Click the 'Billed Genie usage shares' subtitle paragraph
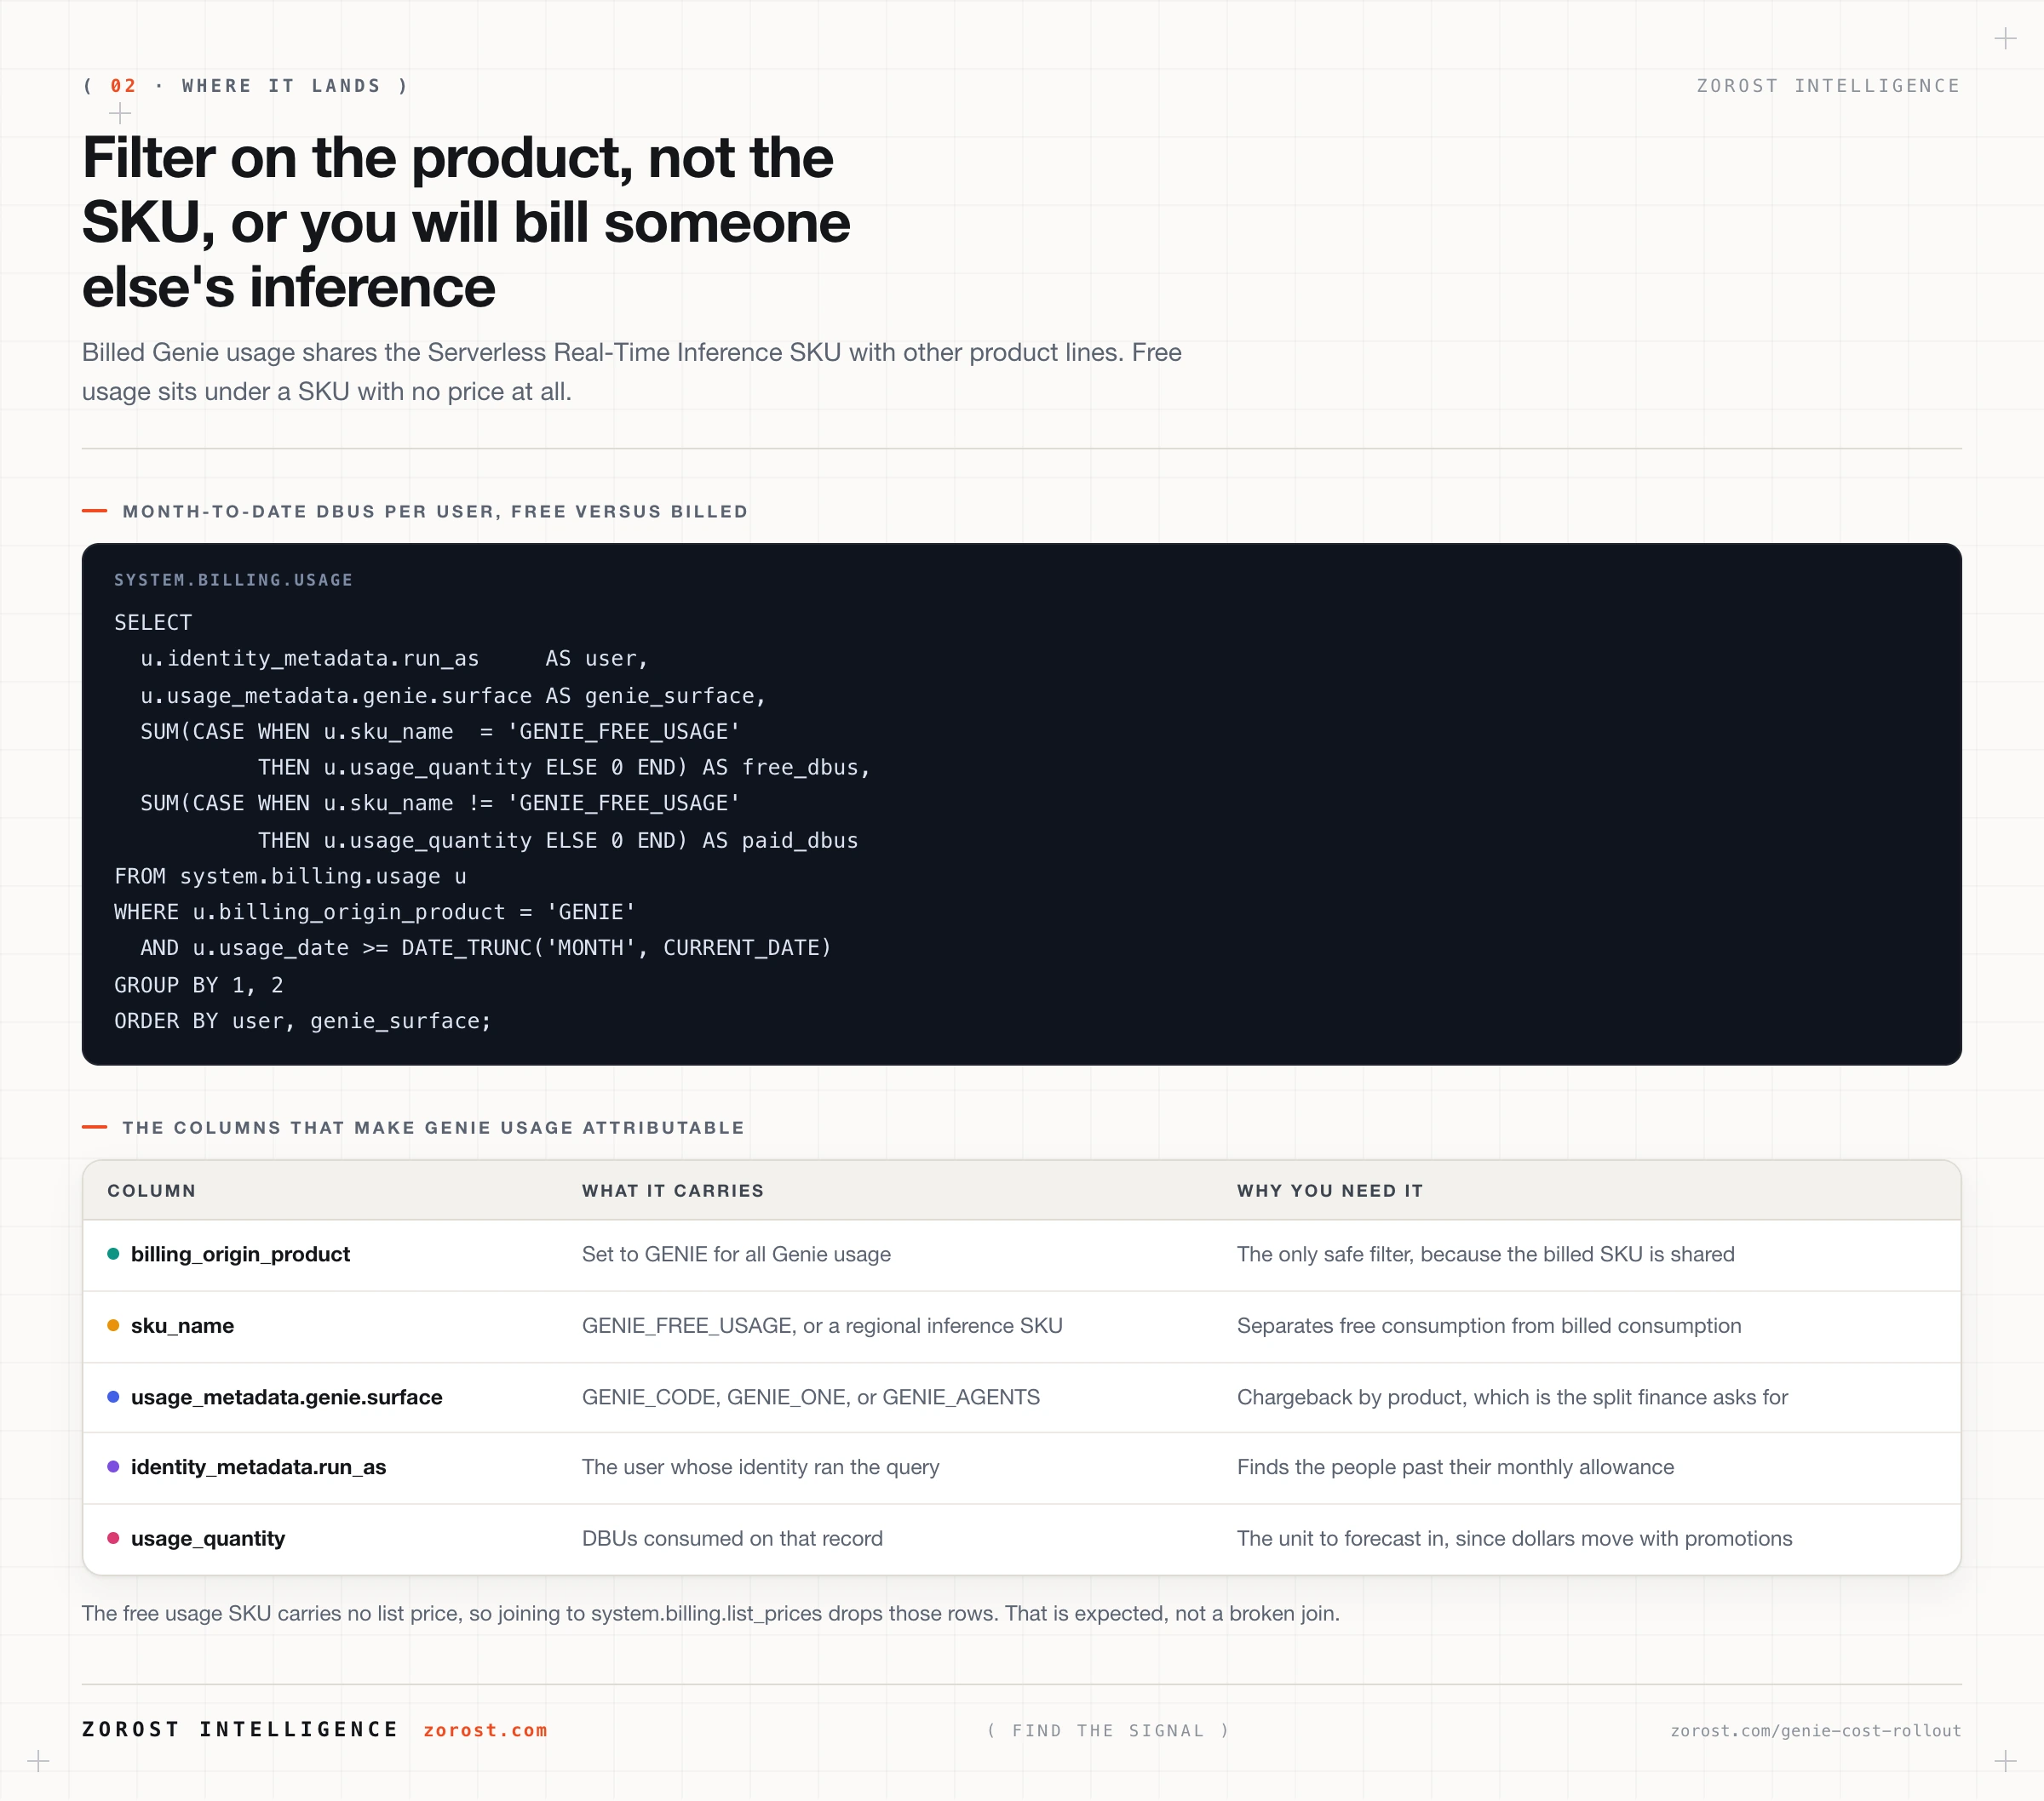Screen dimensions: 2044x1801 pos(631,372)
